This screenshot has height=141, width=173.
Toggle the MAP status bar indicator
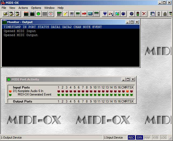coord(147,138)
